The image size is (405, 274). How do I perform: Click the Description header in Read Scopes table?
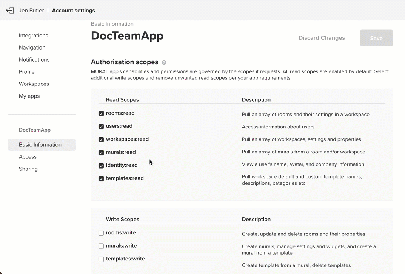pyautogui.click(x=256, y=100)
